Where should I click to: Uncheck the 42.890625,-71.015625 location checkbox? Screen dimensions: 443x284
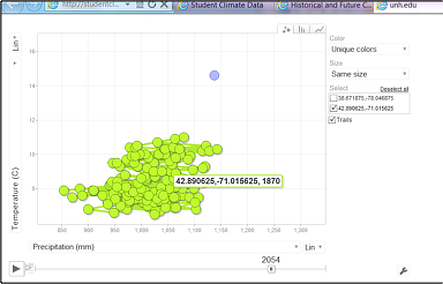[x=333, y=108]
